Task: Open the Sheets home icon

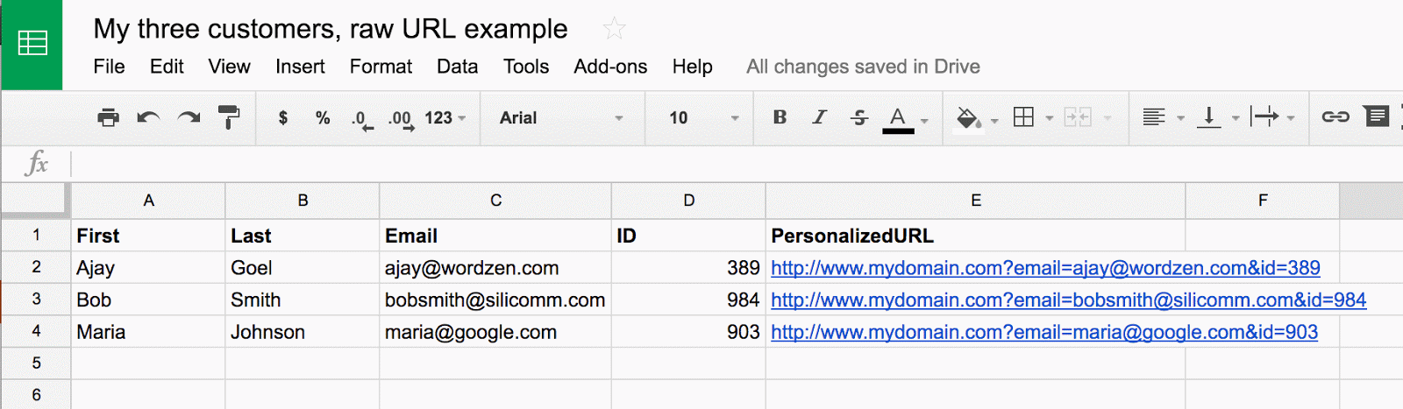Action: click(x=32, y=44)
